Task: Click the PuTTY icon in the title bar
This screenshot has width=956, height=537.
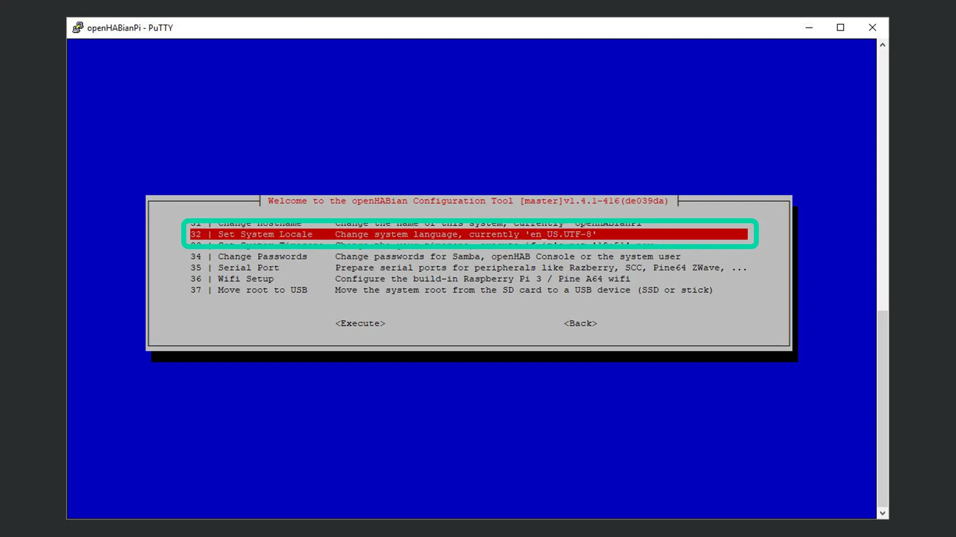Action: (78, 28)
